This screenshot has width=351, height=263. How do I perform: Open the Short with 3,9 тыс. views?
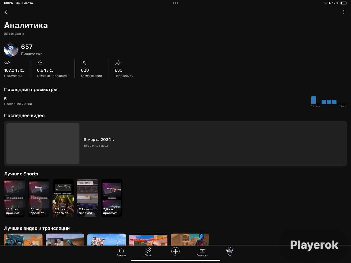63,198
